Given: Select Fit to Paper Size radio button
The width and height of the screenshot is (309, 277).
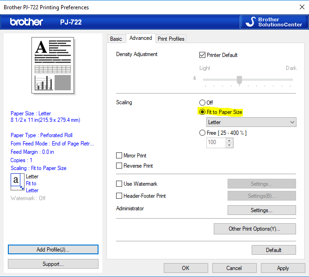Looking at the screenshot, I should coord(202,112).
